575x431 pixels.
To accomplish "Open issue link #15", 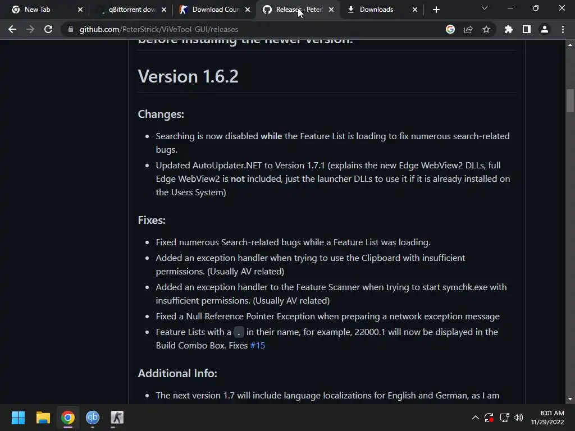I will pos(257,345).
